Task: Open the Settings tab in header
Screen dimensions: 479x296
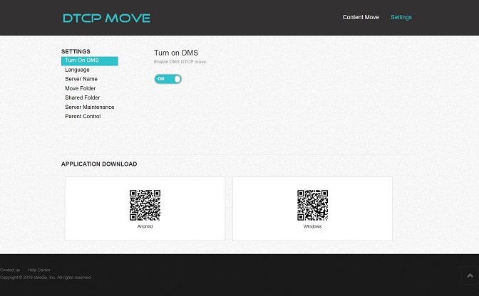Action: (401, 17)
